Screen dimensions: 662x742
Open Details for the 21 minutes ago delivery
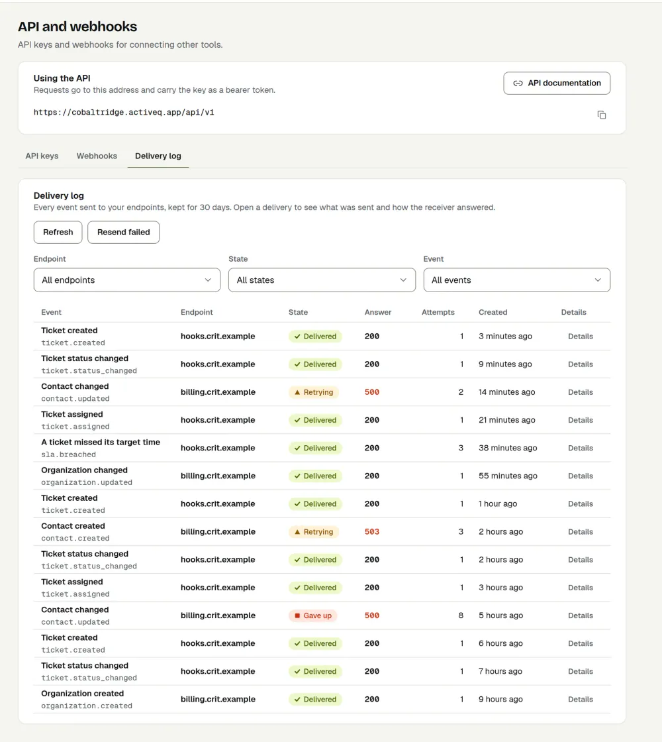pos(580,420)
